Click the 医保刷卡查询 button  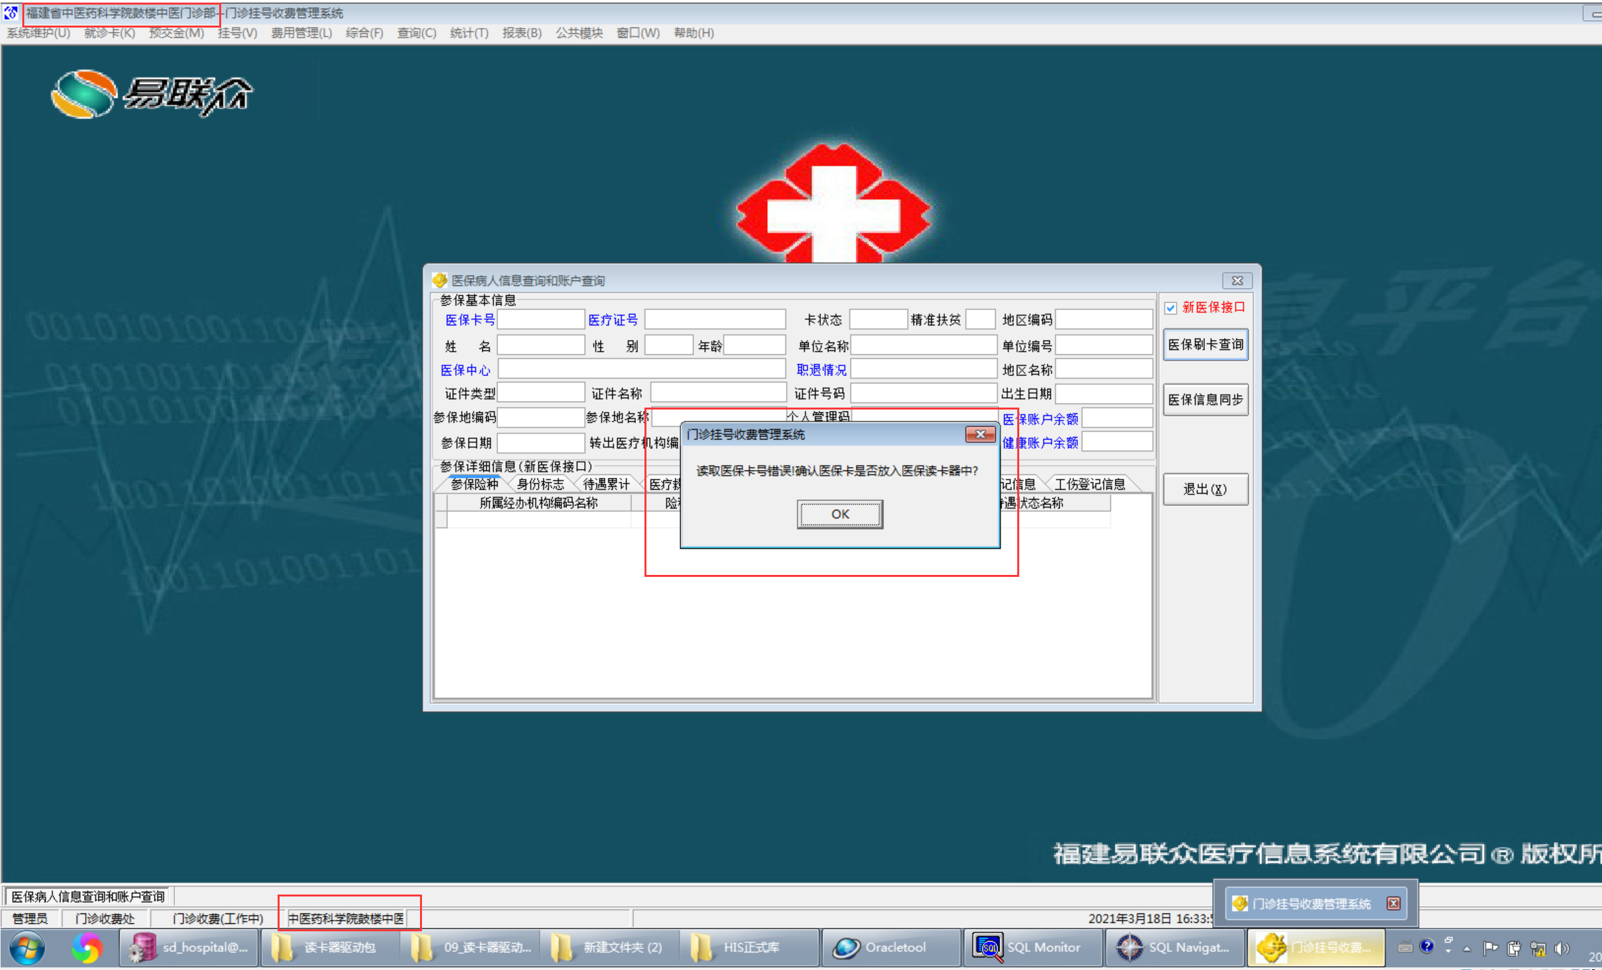coord(1205,345)
